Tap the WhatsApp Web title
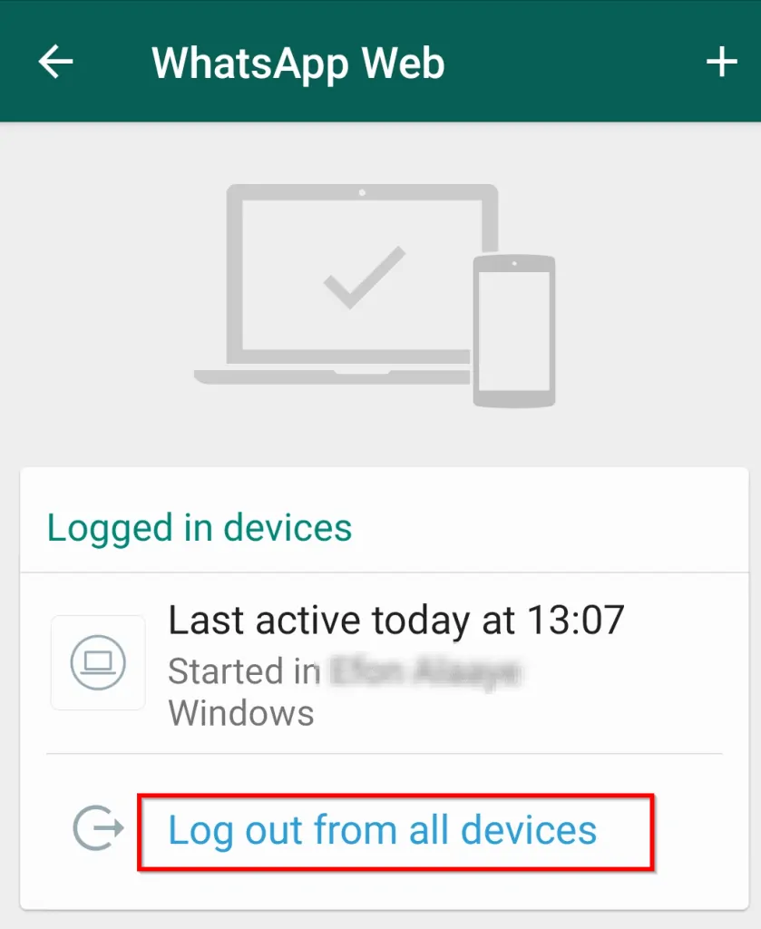Screen dimensions: 761x929 coord(298,64)
